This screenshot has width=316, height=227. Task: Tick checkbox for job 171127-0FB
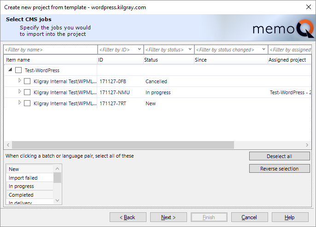27,81
